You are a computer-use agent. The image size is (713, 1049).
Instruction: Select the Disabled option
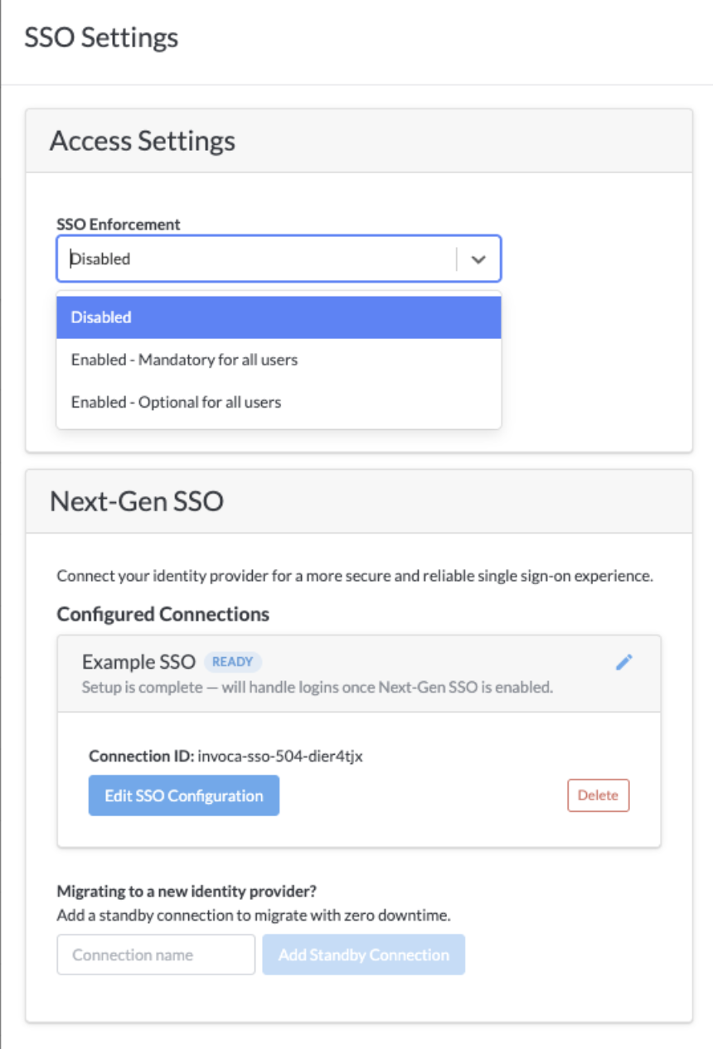(x=279, y=317)
